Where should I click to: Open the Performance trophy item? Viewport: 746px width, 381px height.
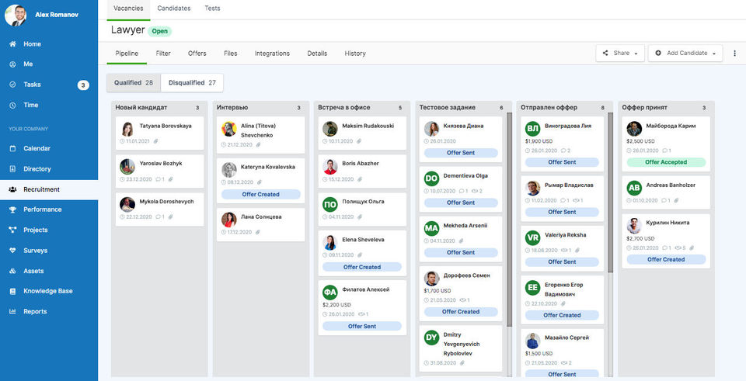coord(42,209)
